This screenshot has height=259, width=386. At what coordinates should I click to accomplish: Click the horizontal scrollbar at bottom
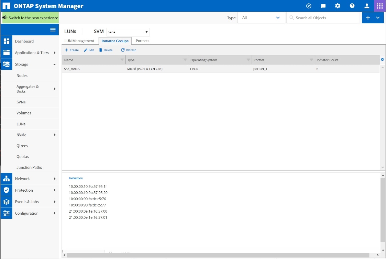218,255
